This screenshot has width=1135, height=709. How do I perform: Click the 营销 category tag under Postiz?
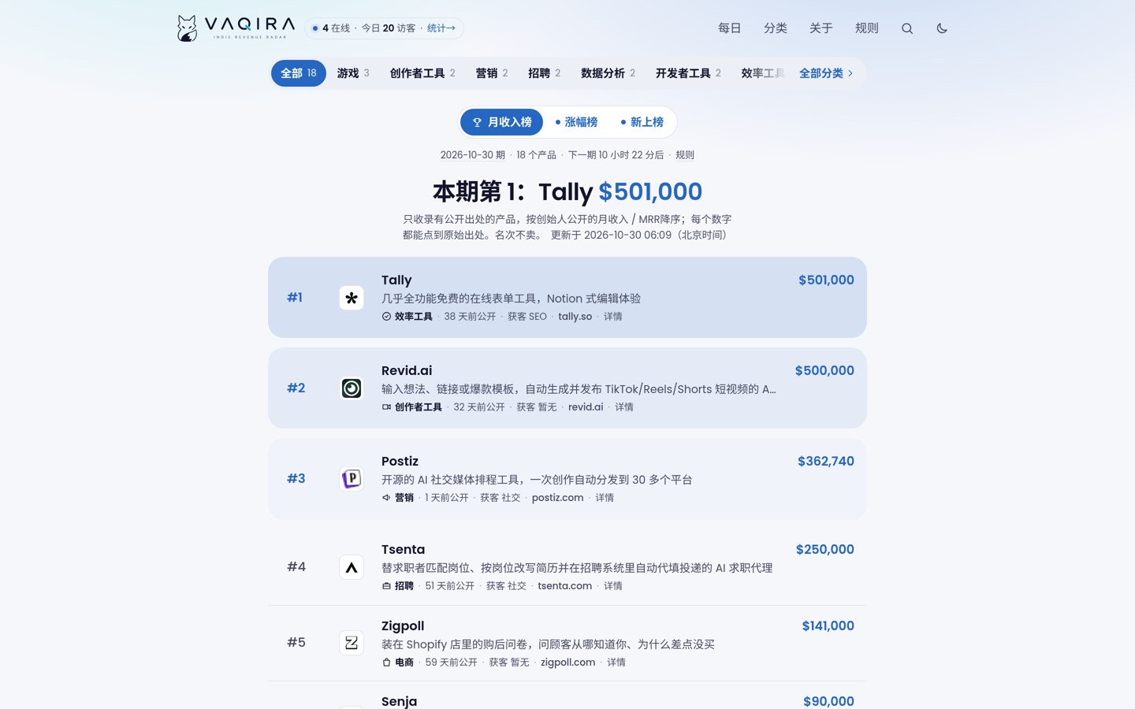pyautogui.click(x=398, y=498)
